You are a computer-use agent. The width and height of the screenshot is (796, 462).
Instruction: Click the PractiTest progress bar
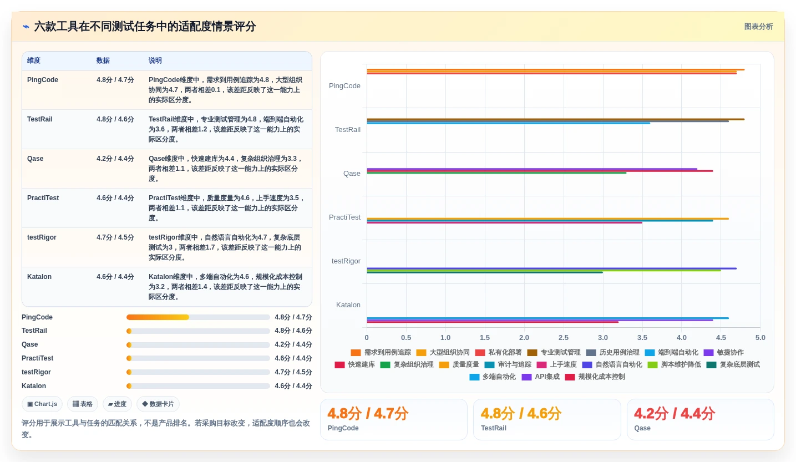(198, 358)
